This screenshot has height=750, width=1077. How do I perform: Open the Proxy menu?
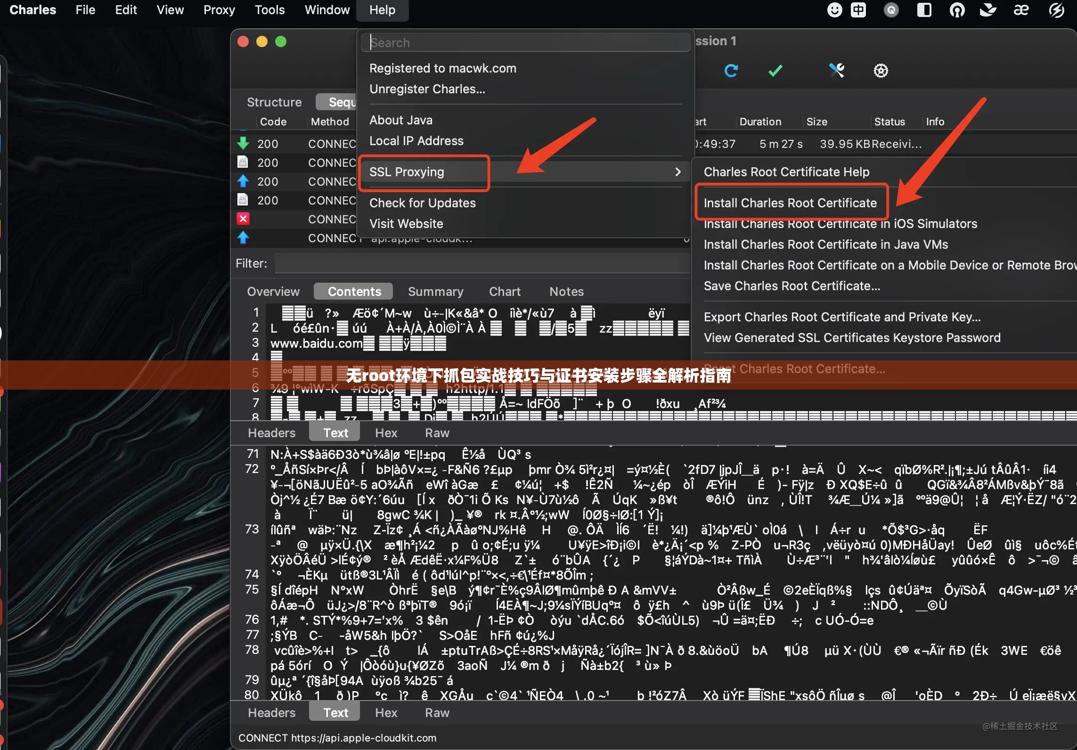click(219, 10)
